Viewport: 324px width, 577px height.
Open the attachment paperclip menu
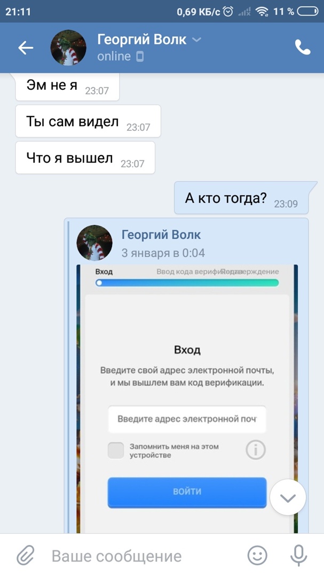point(26,556)
